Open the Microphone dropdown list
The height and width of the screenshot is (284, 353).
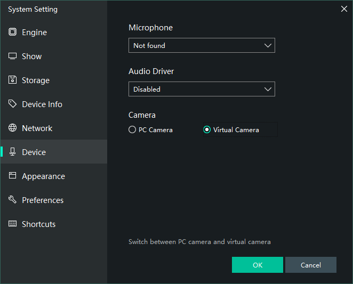202,45
